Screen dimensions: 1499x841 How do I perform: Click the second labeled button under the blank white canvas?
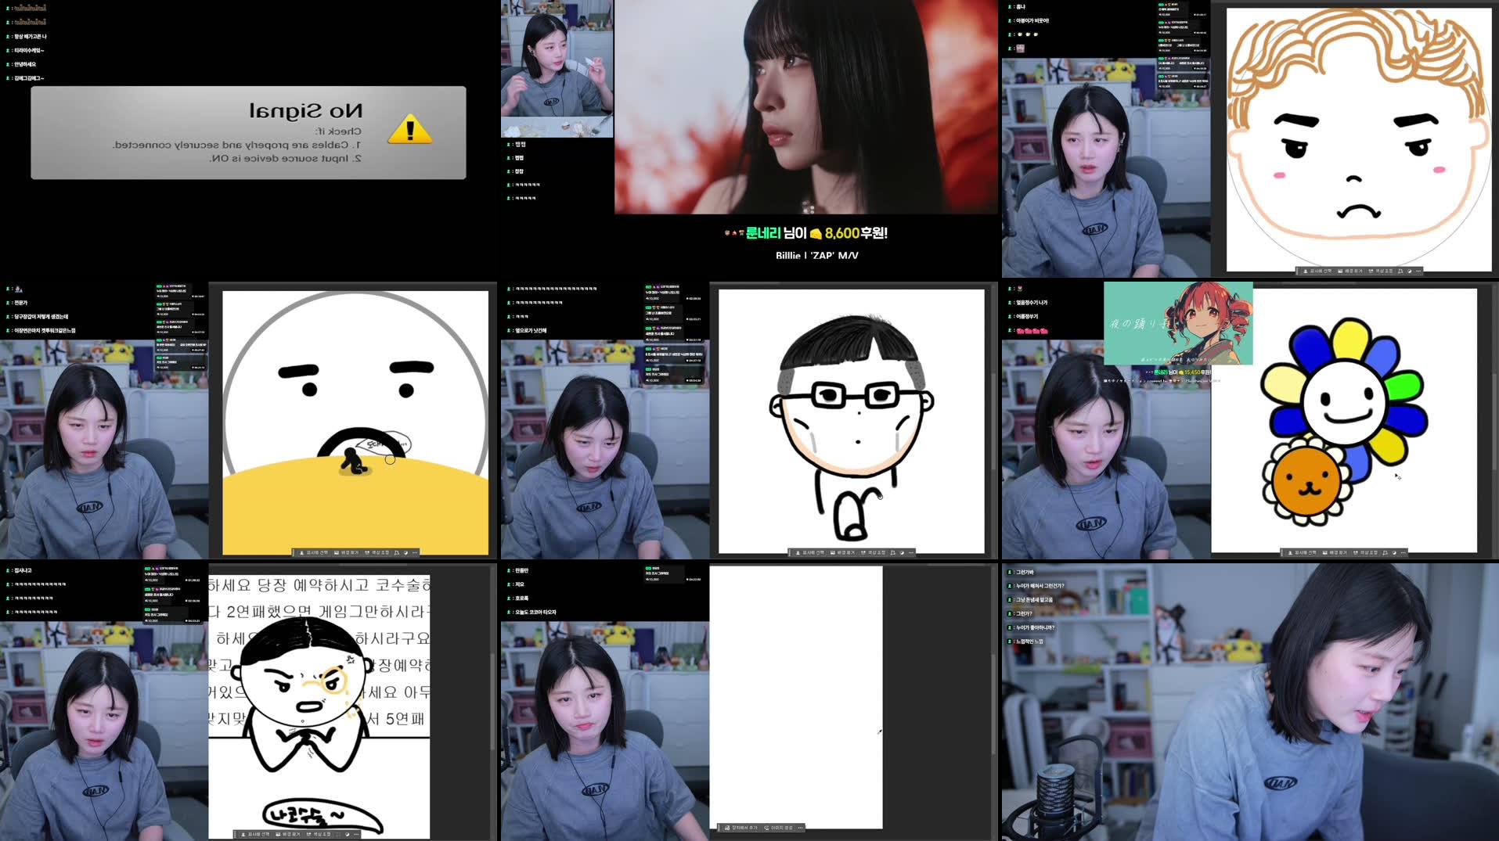point(779,828)
